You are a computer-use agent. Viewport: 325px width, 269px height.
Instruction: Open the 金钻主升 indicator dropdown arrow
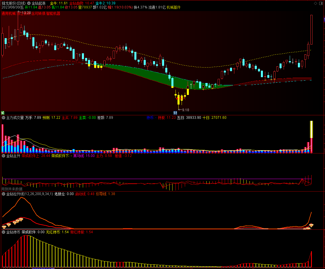pos(3,156)
